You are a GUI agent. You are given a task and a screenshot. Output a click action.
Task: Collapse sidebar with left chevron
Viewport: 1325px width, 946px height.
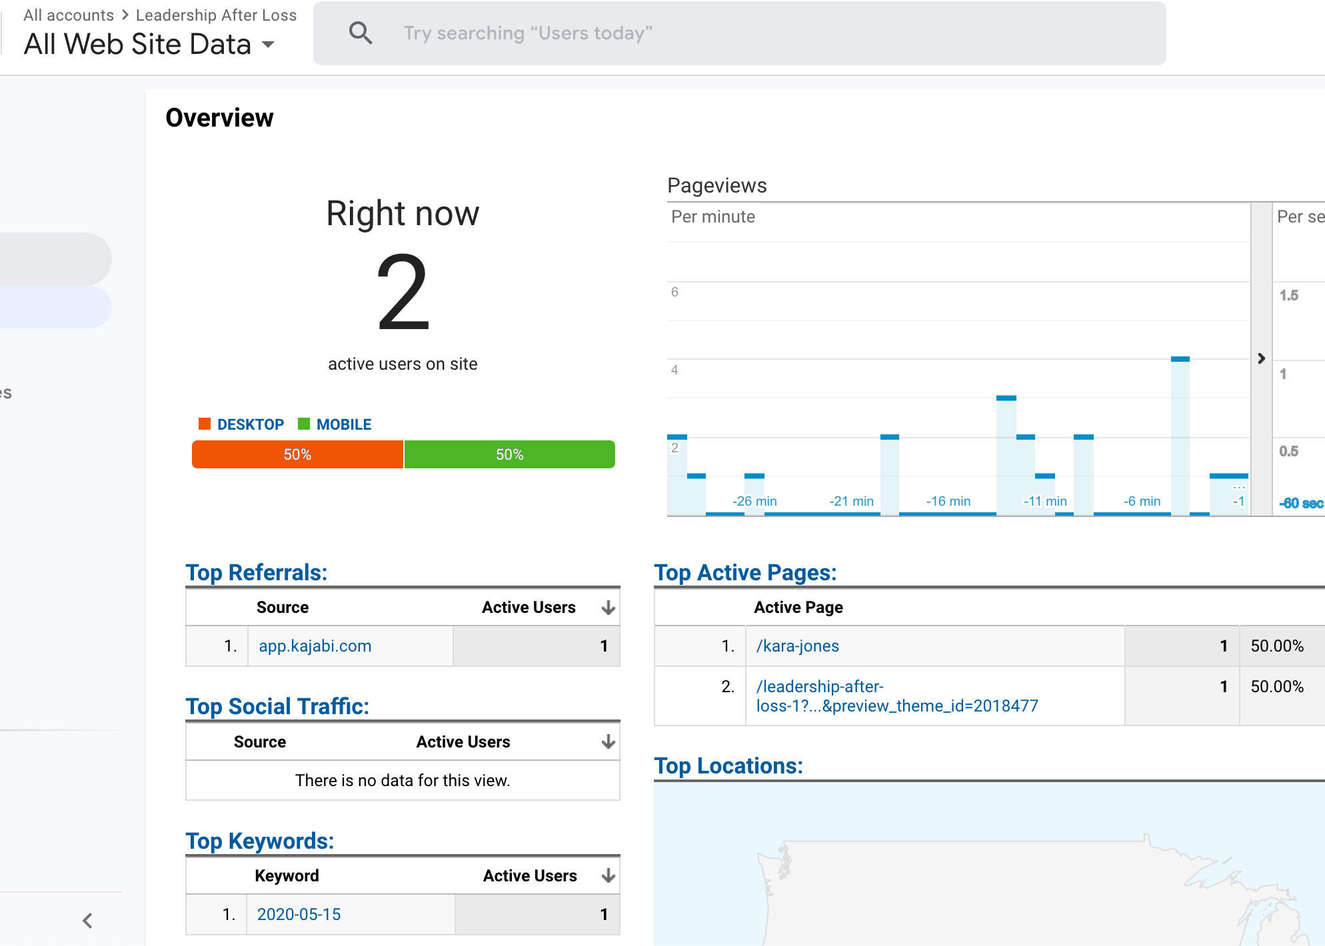coord(87,920)
